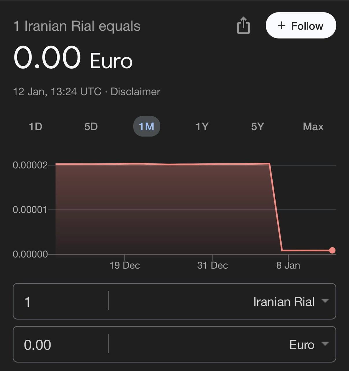Screen dimensions: 349x371
Task: Open the Disclaimer link
Action: (x=135, y=92)
